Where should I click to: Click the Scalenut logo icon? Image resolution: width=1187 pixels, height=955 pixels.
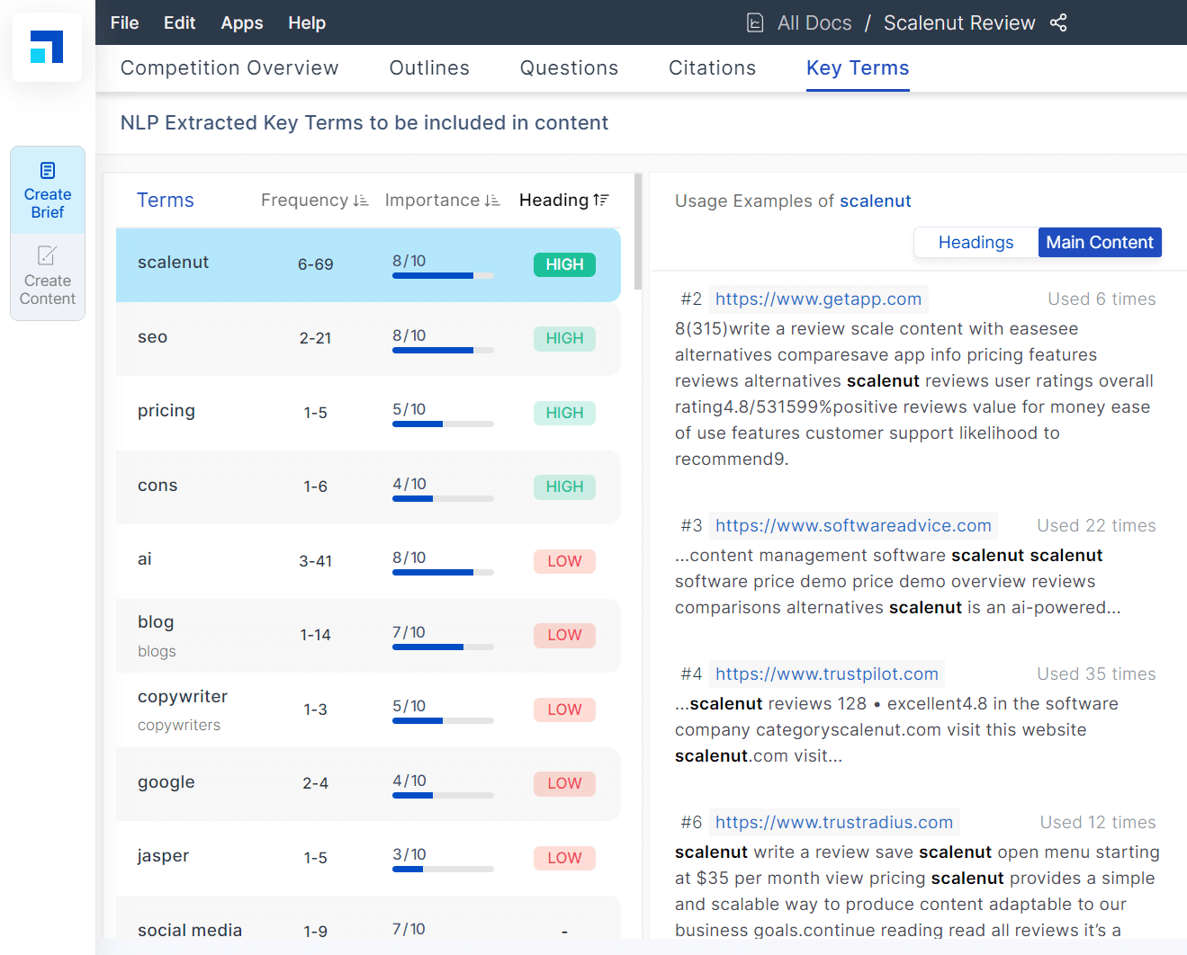[47, 47]
